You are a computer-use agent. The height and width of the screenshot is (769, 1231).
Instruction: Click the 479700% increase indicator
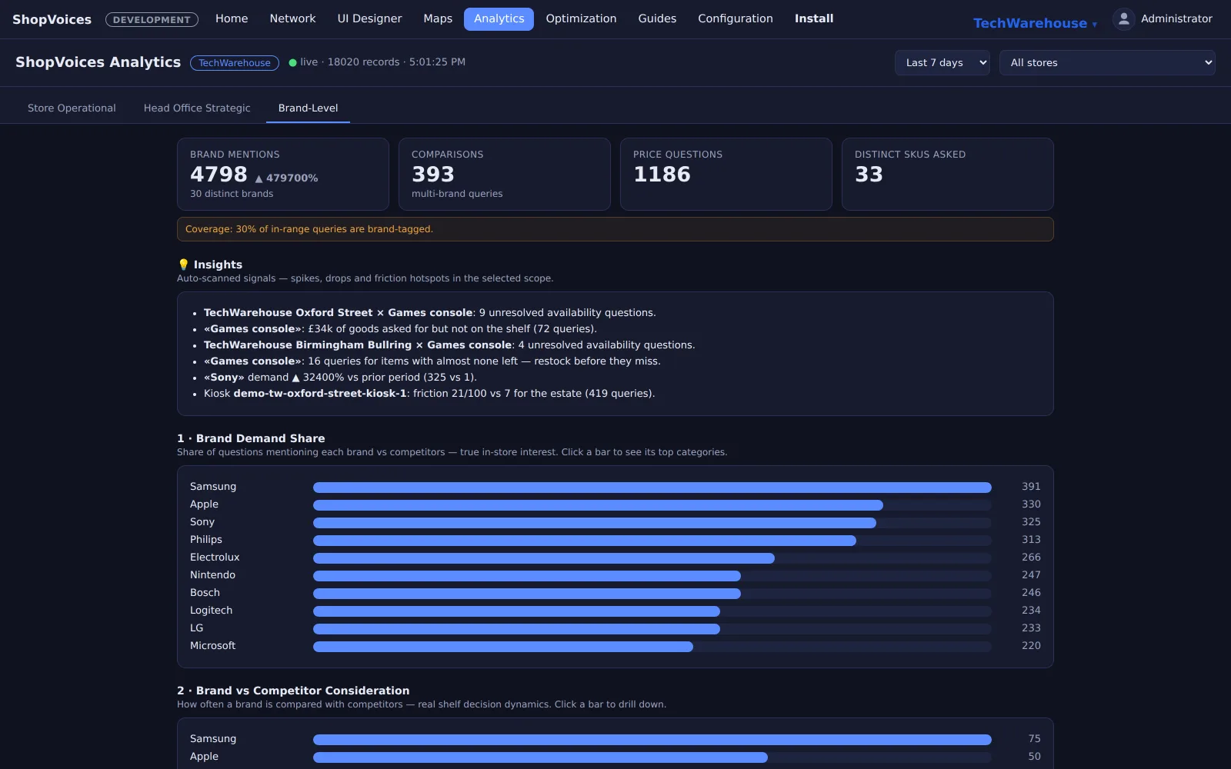[x=286, y=178]
